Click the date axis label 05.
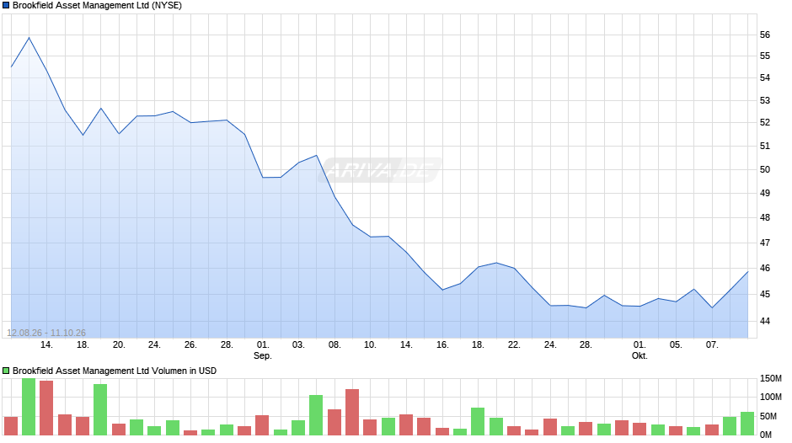 pyautogui.click(x=676, y=344)
